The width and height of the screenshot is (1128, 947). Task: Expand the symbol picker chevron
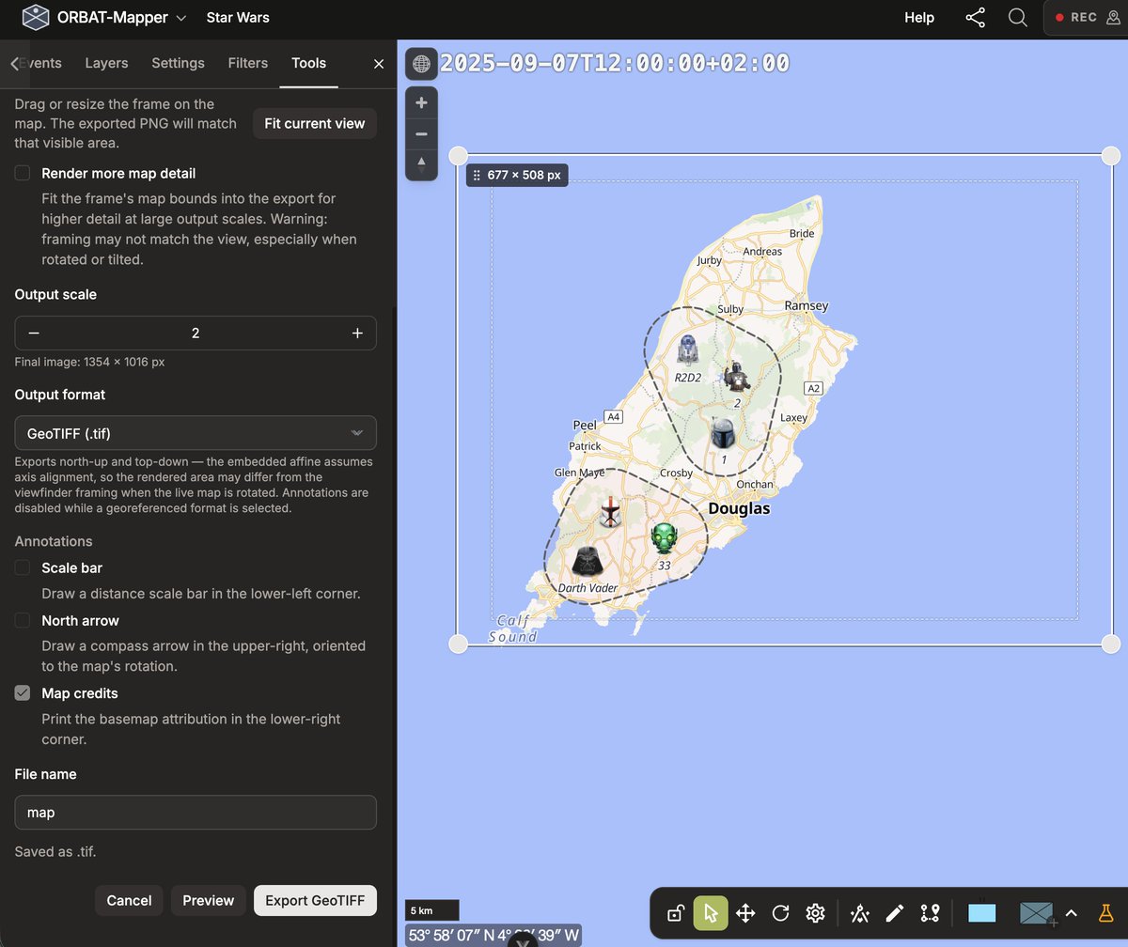point(1071,913)
